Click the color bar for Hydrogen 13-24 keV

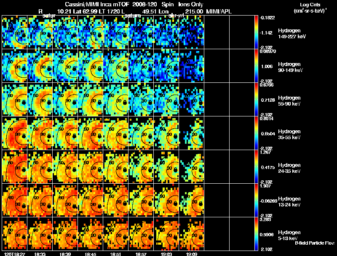point(256,201)
